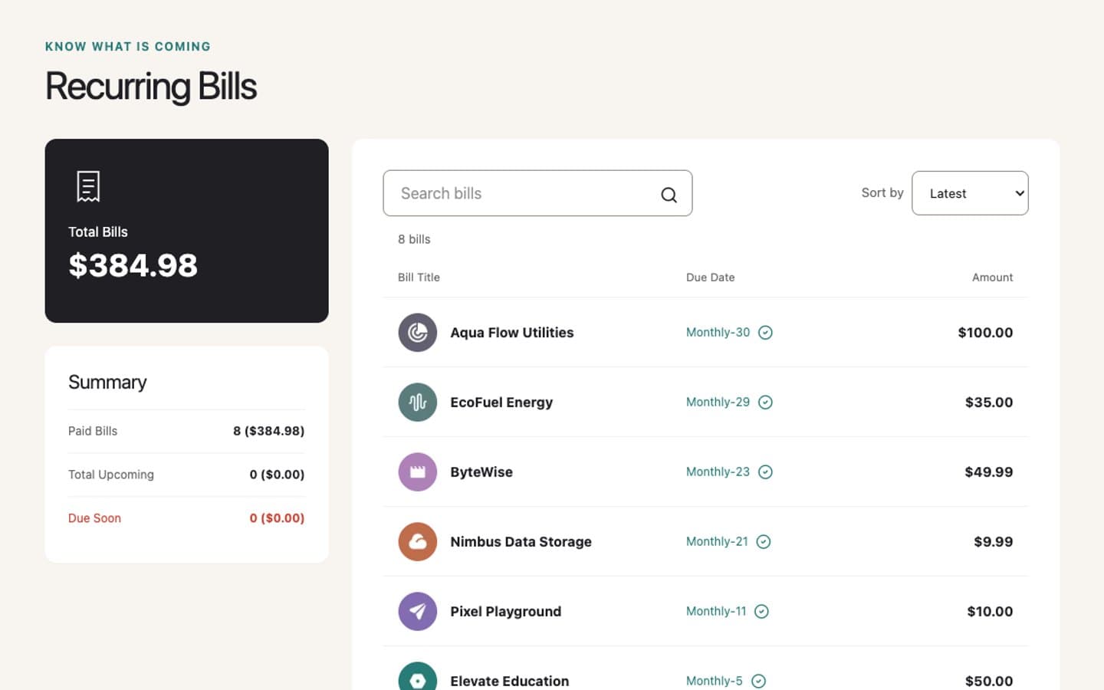Screen dimensions: 1104x690
Task: Click the Amount column header
Action: tap(993, 278)
